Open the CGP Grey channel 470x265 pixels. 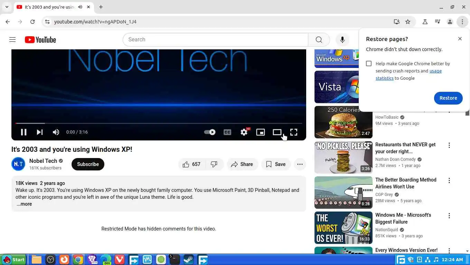[384, 195]
